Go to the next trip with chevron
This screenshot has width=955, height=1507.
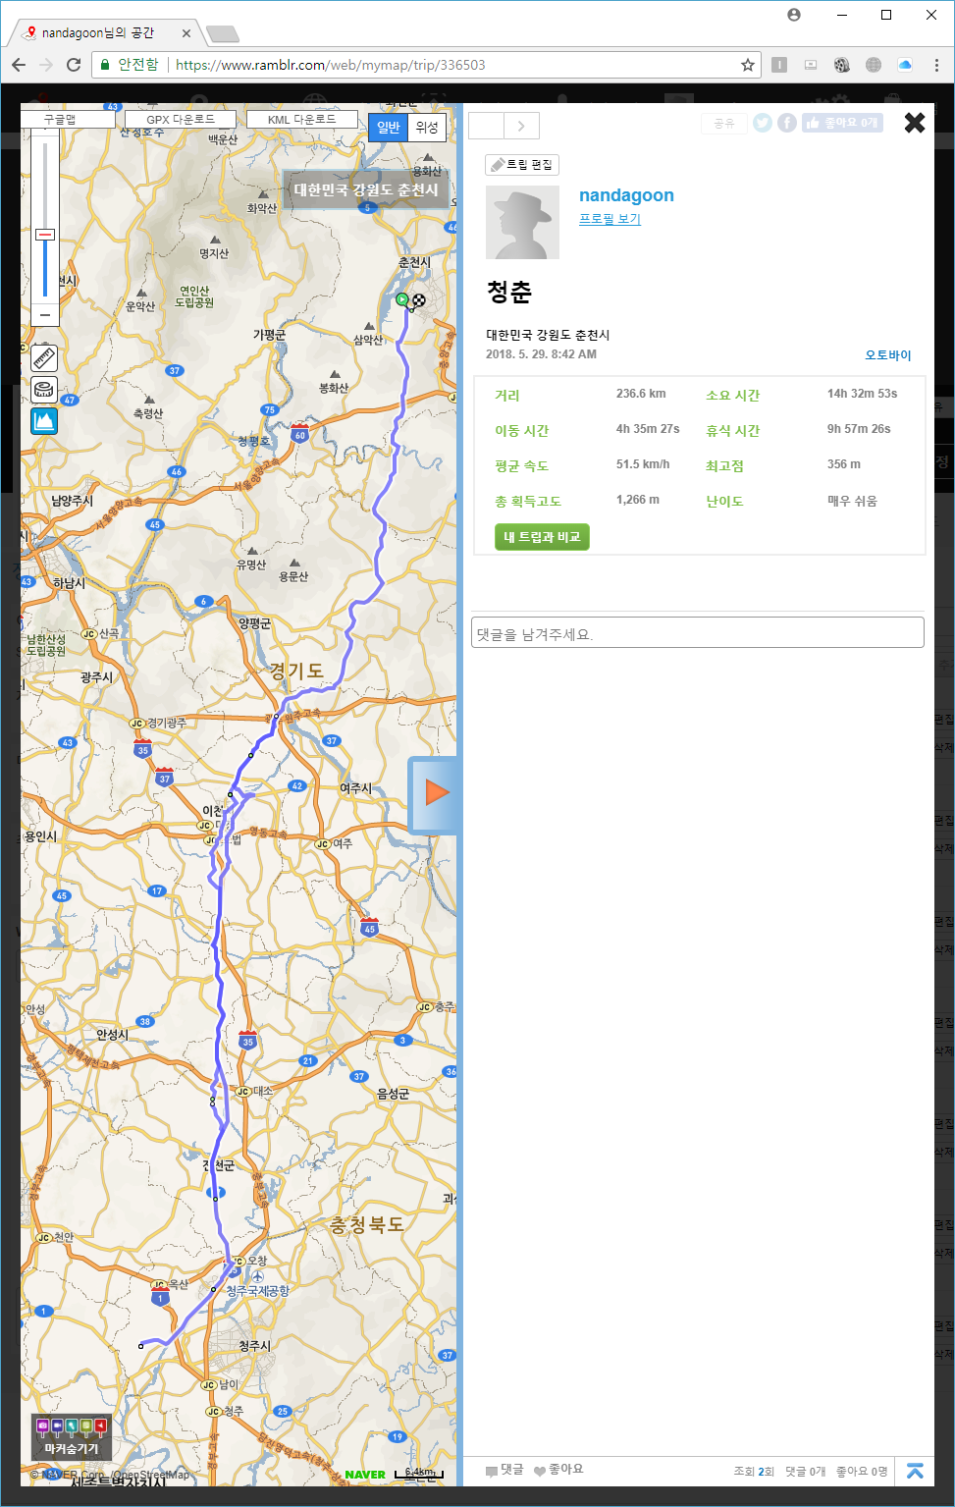coord(521,126)
